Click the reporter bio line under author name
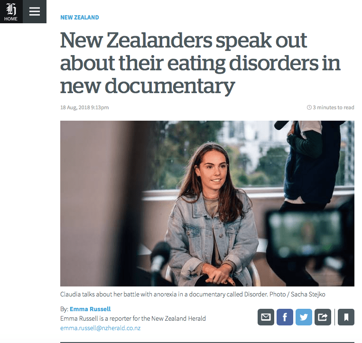362x343 pixels. [x=133, y=318]
